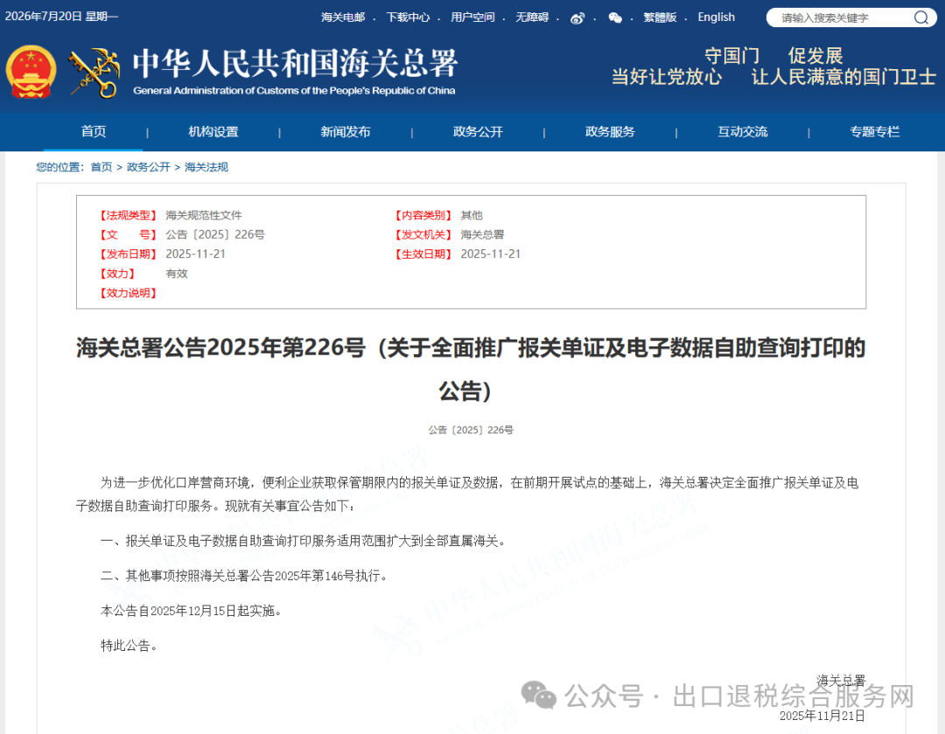
Task: Select 生效日期 value 2025-11-21
Action: click(x=491, y=254)
